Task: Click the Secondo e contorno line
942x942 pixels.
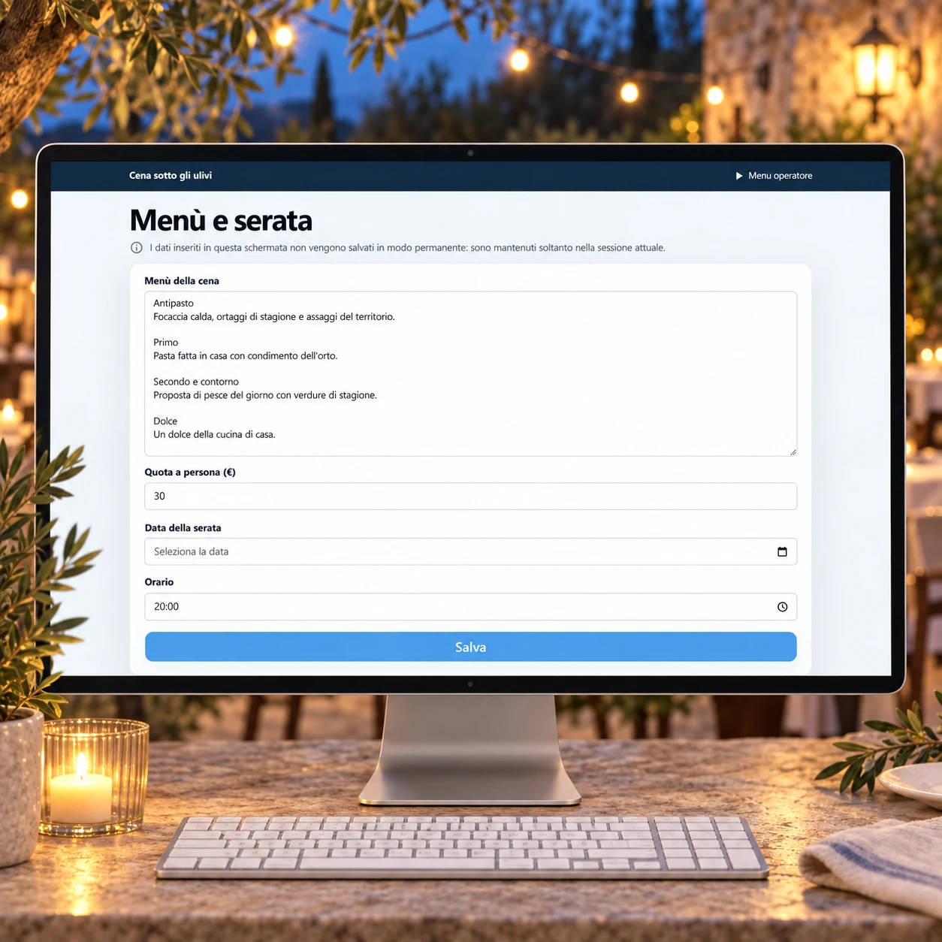Action: [x=196, y=382]
